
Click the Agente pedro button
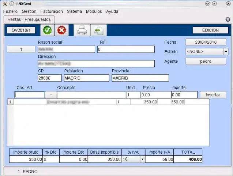pyautogui.click(x=206, y=61)
